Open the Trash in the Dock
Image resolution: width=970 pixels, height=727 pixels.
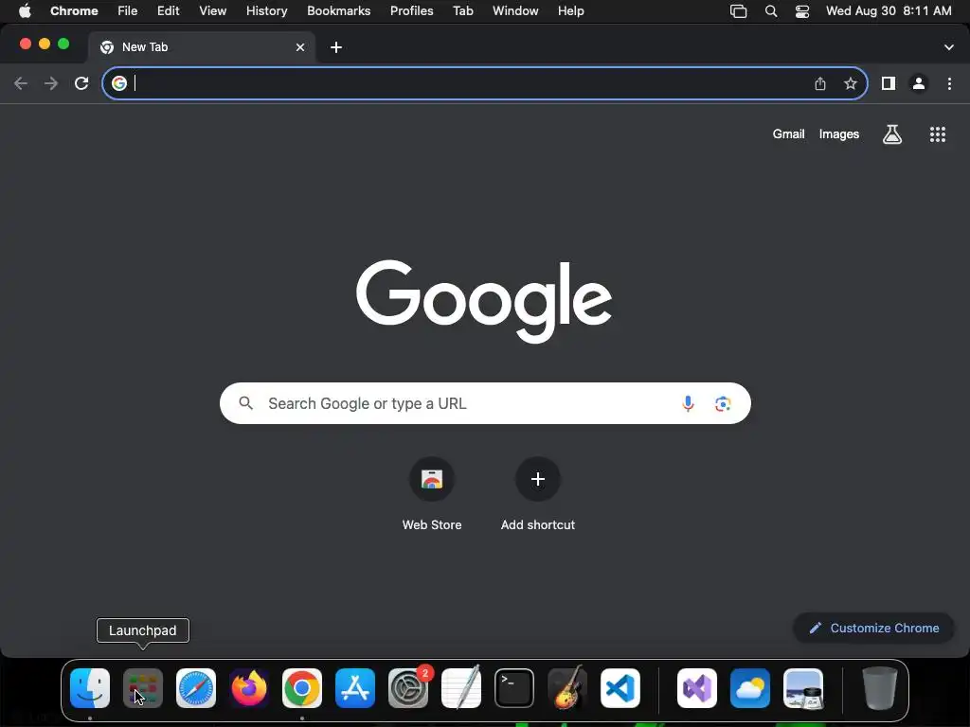tap(880, 688)
